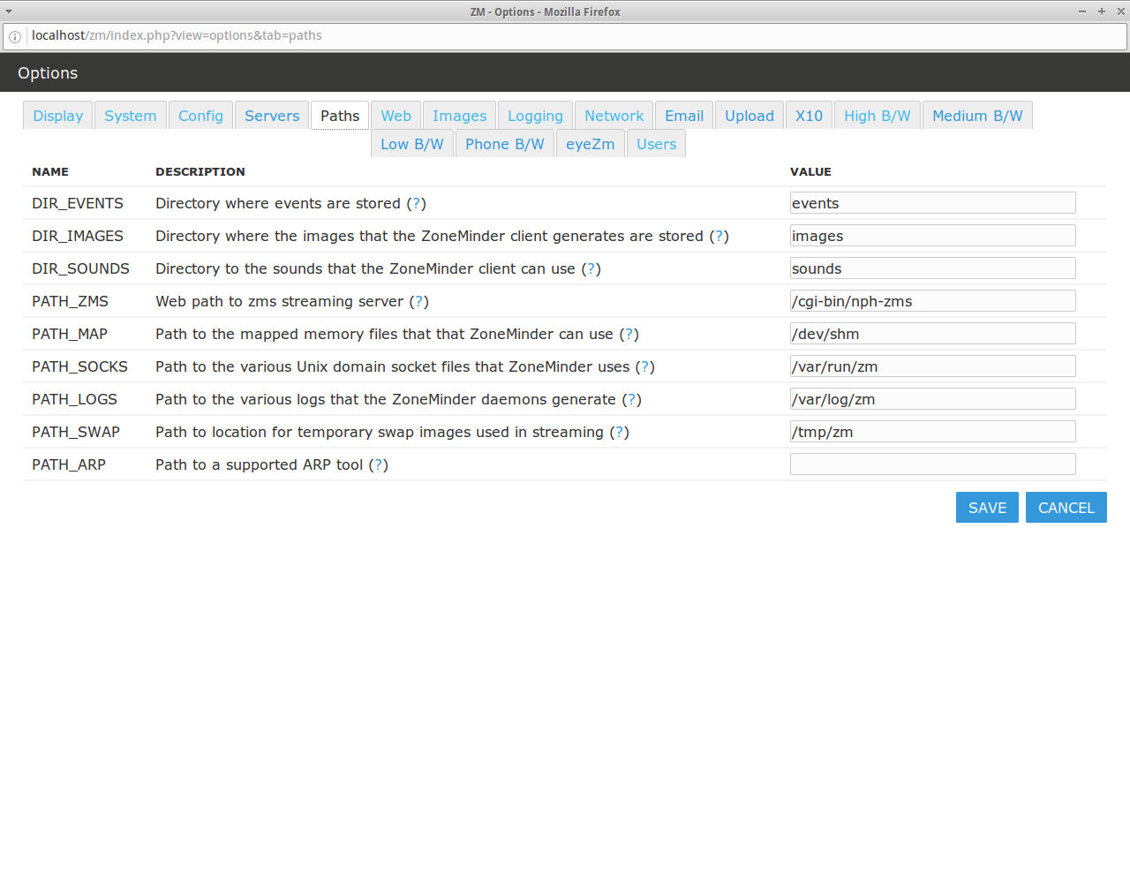Click the DIR_EVENTS name cell
Screen dimensions: 1130x883
tap(78, 203)
